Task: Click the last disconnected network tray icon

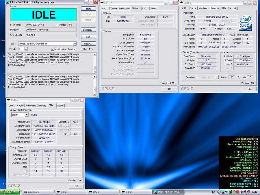Action: pos(249,192)
